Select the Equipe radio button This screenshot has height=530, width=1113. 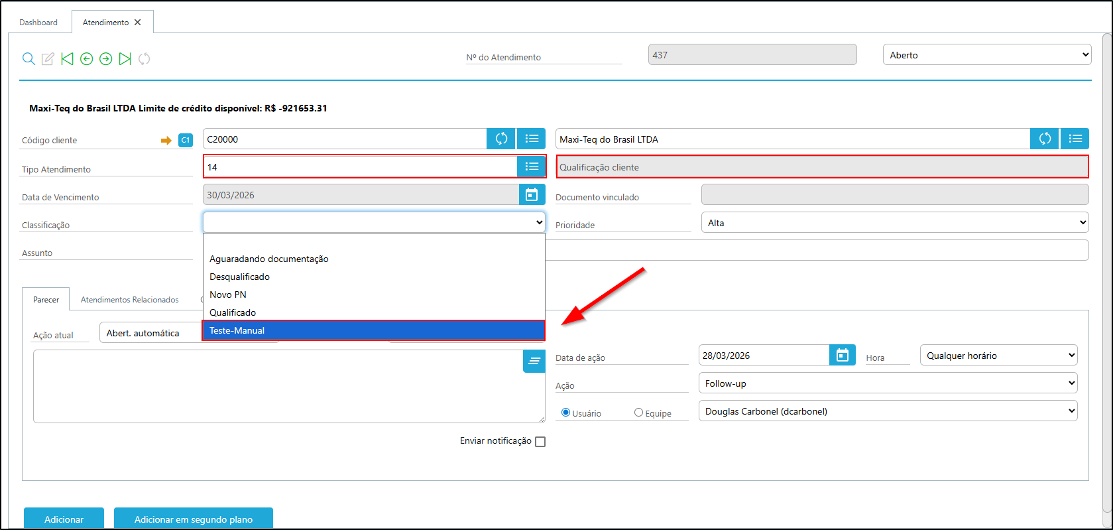[x=638, y=413]
